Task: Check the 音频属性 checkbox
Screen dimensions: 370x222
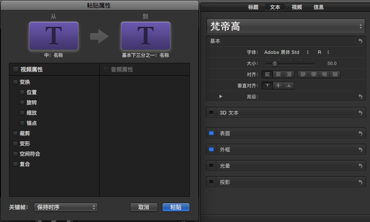Action: [x=106, y=69]
